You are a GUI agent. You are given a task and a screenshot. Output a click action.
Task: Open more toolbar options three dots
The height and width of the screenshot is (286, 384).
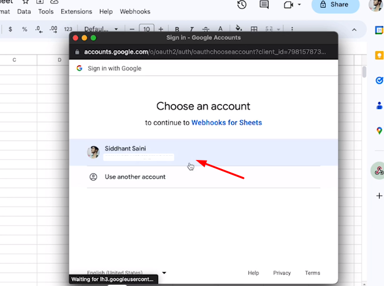tap(292, 29)
